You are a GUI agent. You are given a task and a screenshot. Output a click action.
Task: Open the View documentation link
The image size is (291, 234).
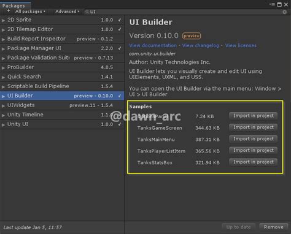pyautogui.click(x=153, y=45)
